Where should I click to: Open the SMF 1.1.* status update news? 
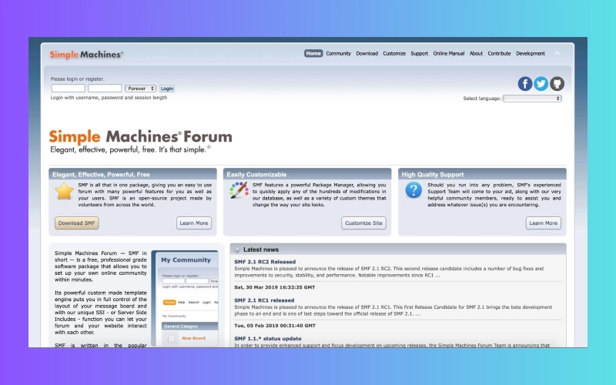coord(268,338)
